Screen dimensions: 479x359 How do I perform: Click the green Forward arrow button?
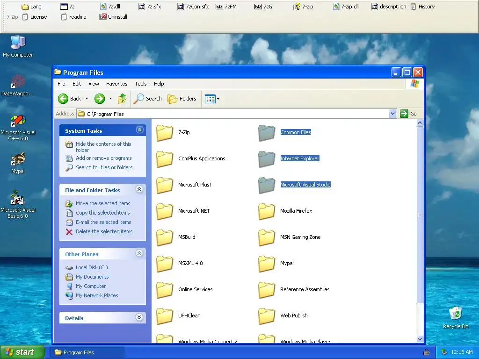click(100, 99)
